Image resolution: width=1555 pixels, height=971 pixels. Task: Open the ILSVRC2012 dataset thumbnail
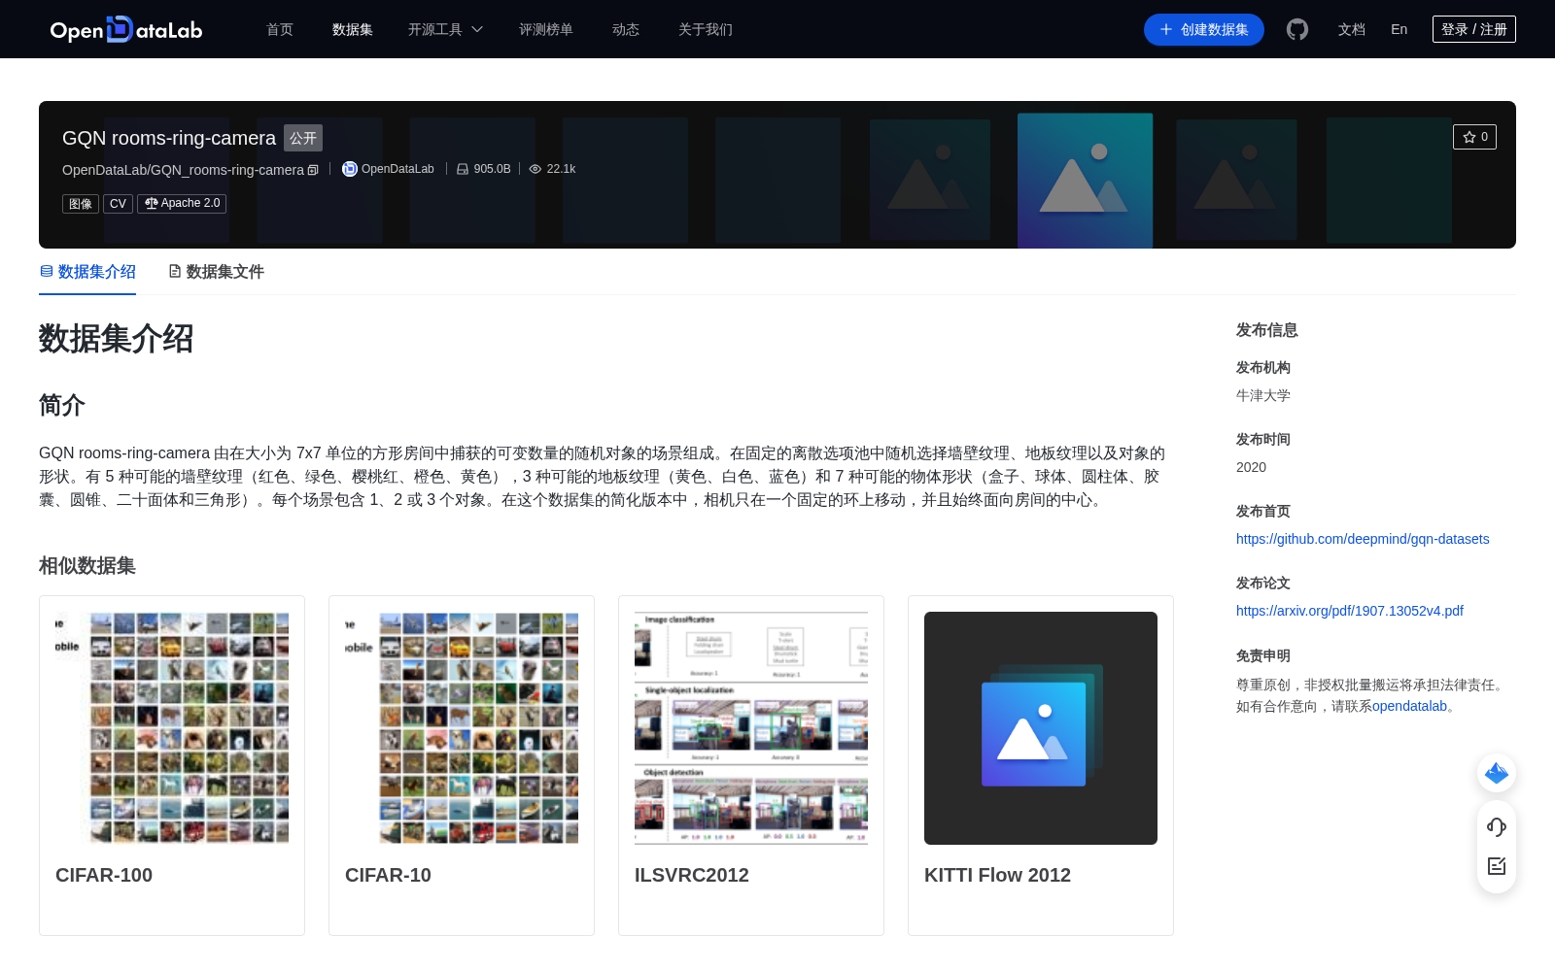tap(751, 728)
